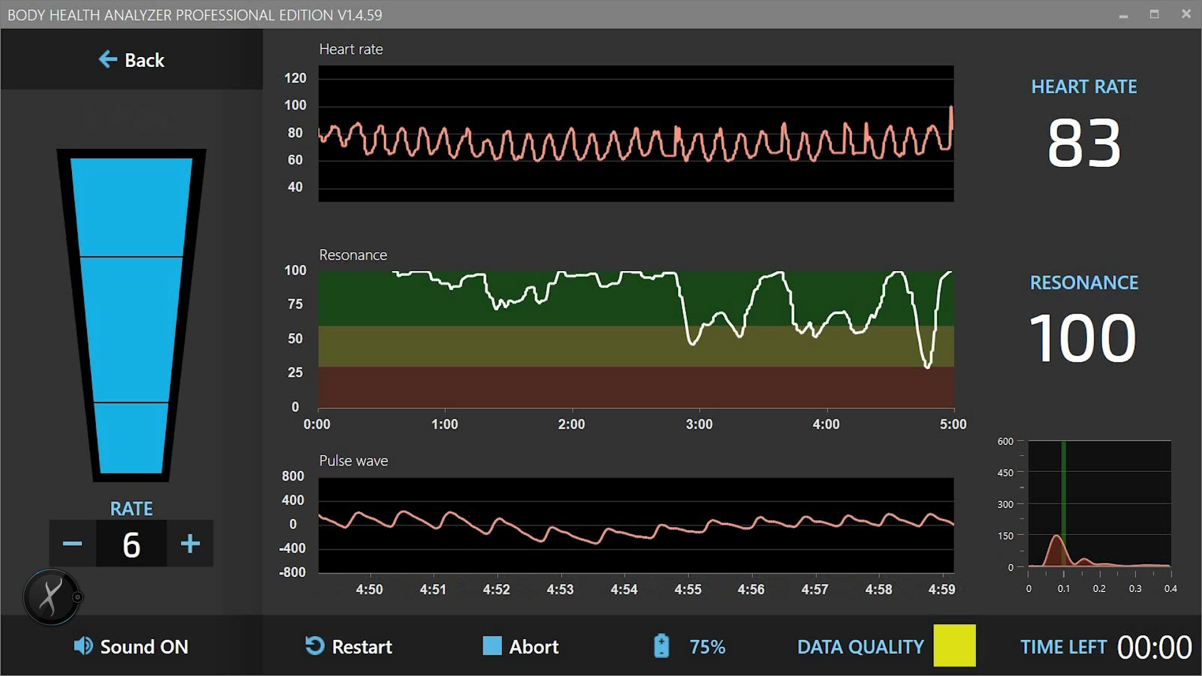The image size is (1202, 676).
Task: Decrease breathing rate with minus button
Action: pyautogui.click(x=73, y=543)
